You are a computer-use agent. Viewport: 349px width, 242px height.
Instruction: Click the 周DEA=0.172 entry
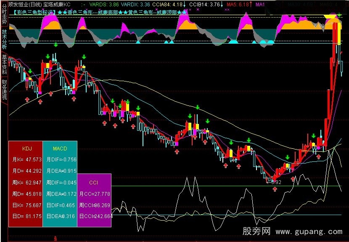pos(61,194)
